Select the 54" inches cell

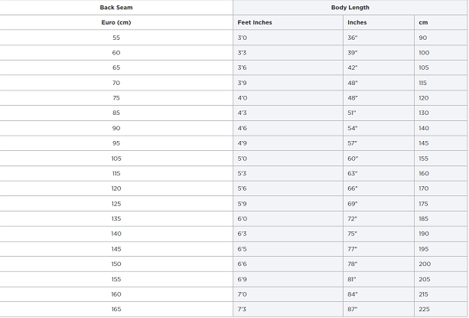tap(353, 128)
